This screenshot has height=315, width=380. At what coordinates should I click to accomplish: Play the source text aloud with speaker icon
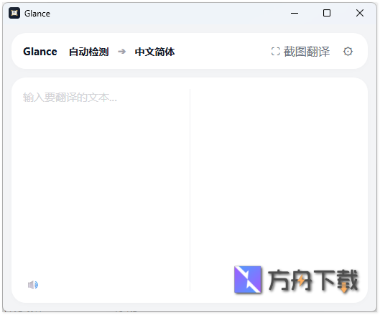pyautogui.click(x=33, y=285)
